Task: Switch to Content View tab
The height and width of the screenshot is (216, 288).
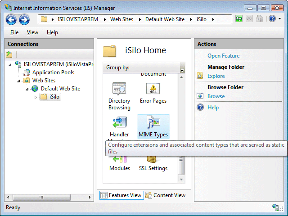Action: click(165, 195)
